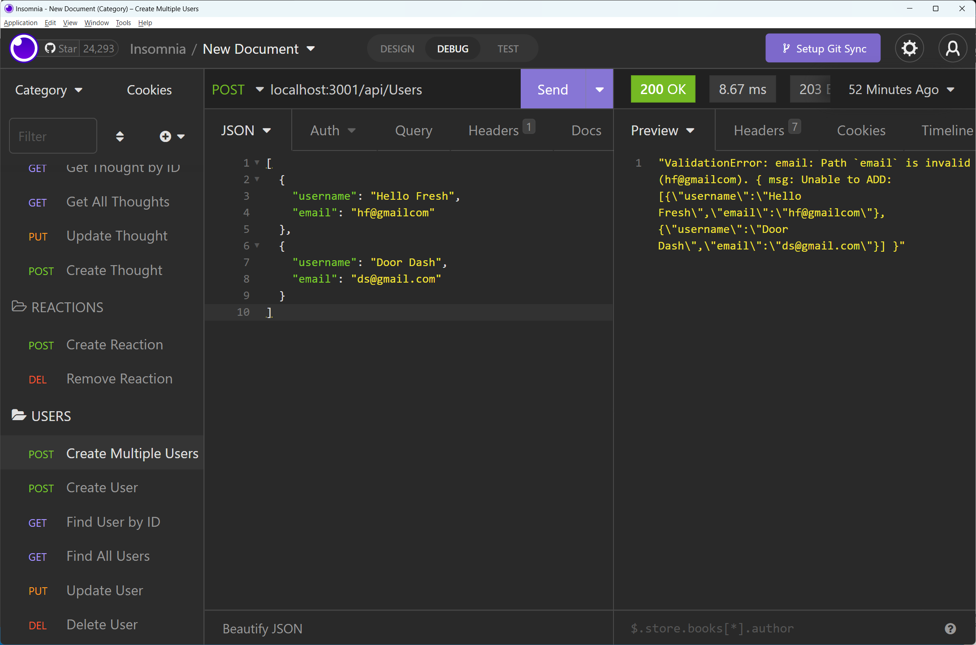Click the 24,293 star count
The width and height of the screenshot is (976, 645).
click(99, 48)
